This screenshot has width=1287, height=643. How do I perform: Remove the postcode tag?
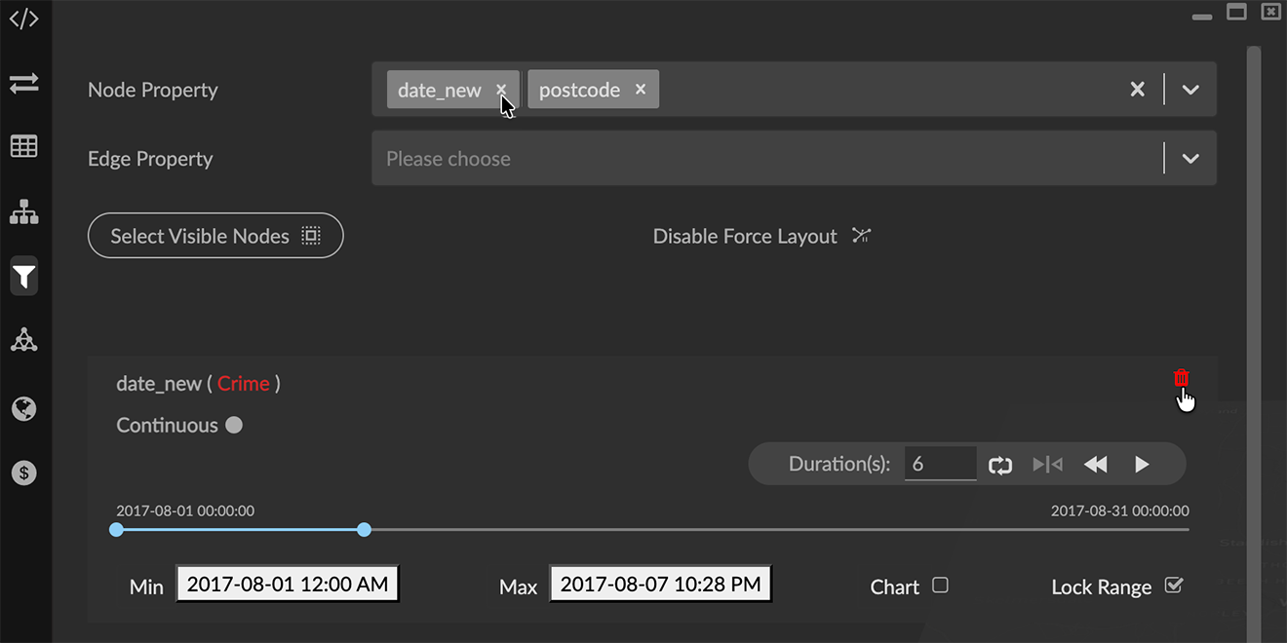click(641, 89)
